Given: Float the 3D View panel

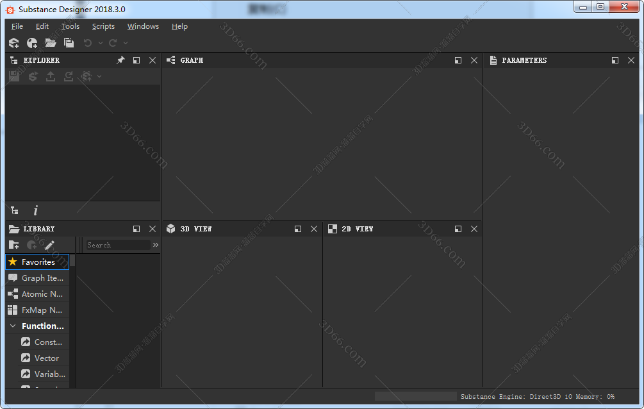Looking at the screenshot, I should pos(298,229).
